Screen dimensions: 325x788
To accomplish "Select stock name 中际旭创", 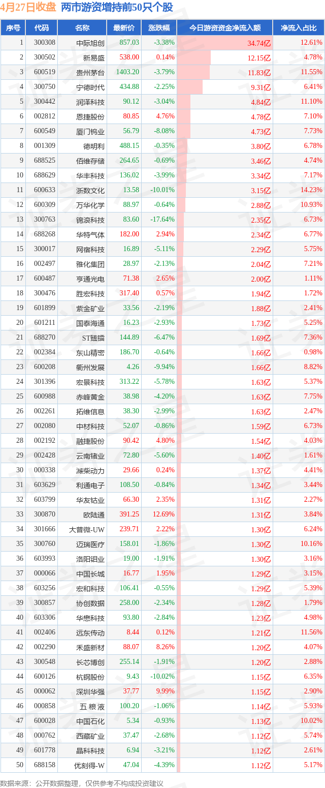I will point(90,43).
